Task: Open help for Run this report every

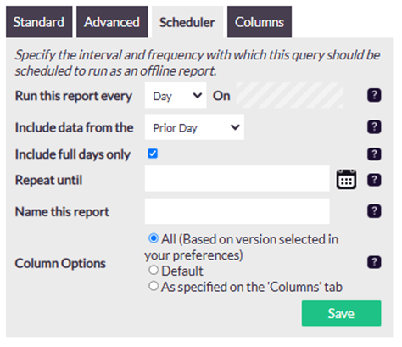Action: click(374, 95)
